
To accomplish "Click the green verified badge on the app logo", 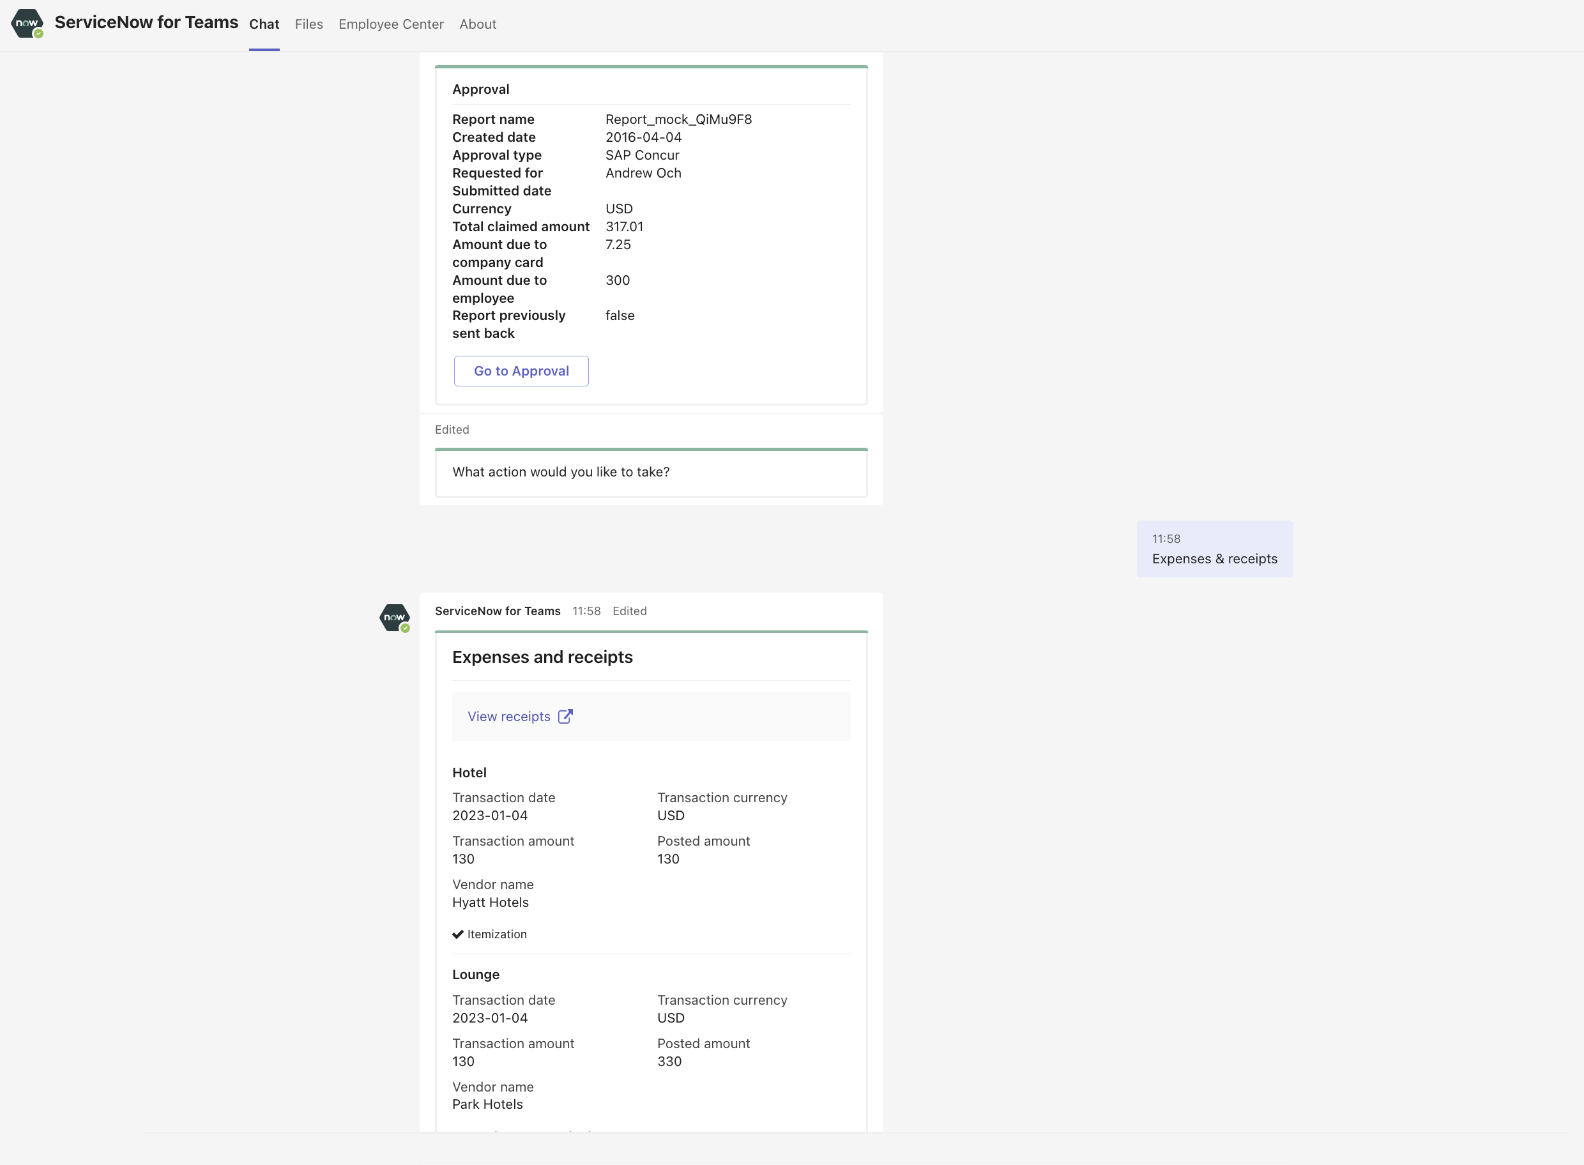I will (38, 34).
